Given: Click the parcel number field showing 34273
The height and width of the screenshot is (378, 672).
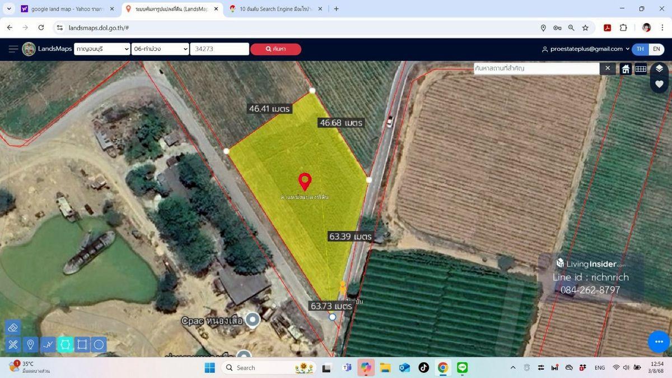Looking at the screenshot, I should pyautogui.click(x=219, y=49).
